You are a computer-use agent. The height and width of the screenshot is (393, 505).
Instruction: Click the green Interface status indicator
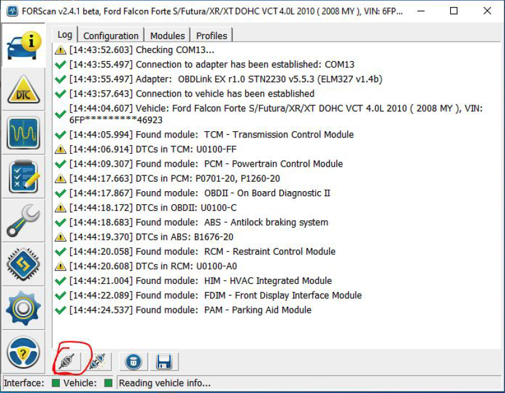56,383
